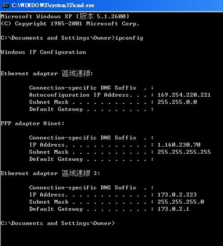Click the Microsoft Windows XP version line

(65, 16)
